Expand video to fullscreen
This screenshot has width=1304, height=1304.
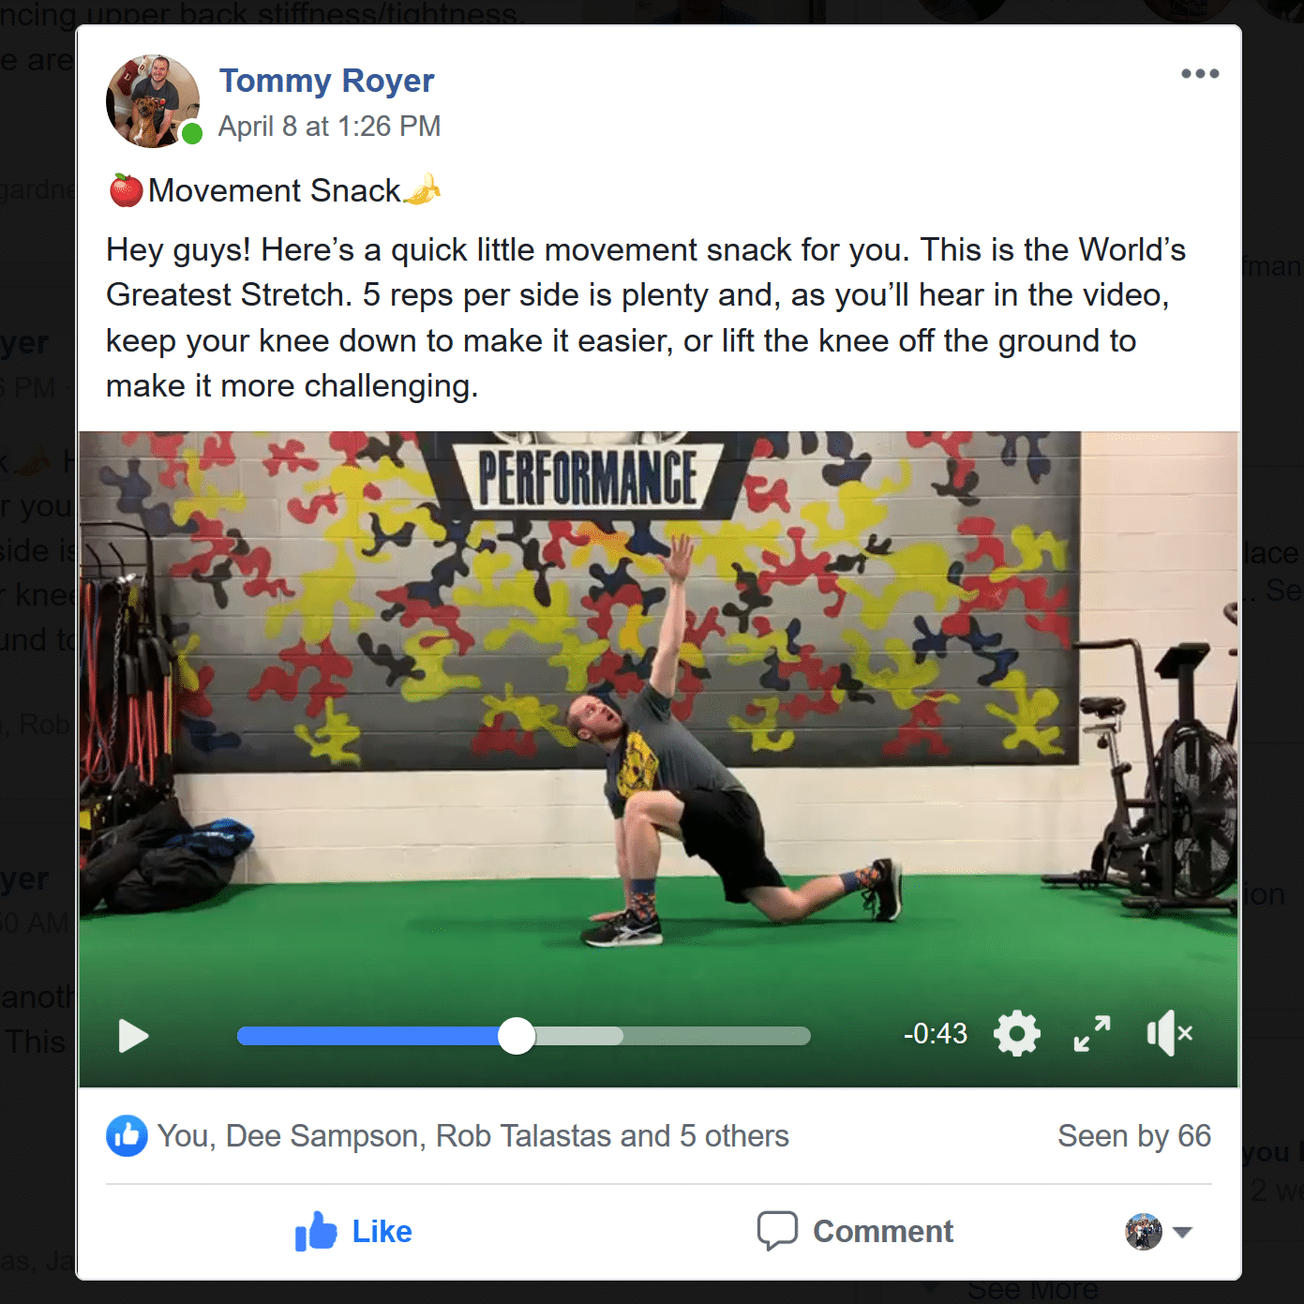[x=1092, y=1034]
